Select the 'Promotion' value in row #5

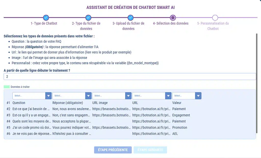(x=180, y=127)
